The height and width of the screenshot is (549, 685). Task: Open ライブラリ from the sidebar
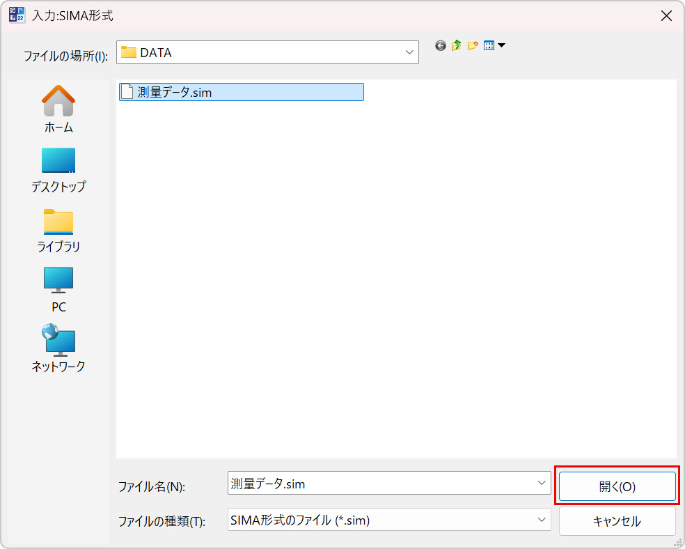coord(58,230)
